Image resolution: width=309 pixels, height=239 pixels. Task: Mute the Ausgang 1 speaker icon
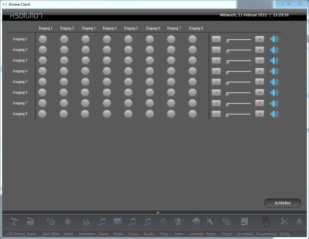274,39
